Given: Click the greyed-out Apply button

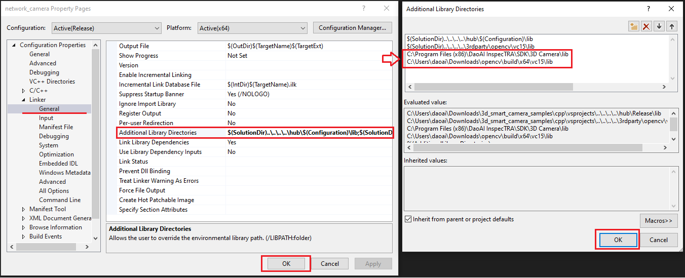Looking at the screenshot, I should [x=373, y=263].
